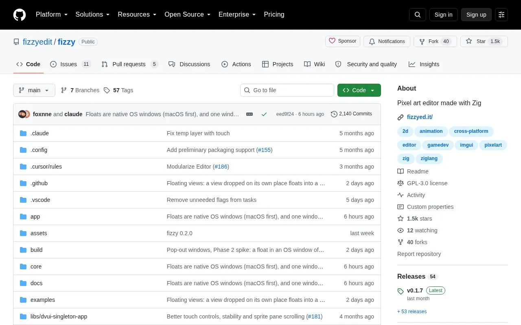
Task: Open the Discussions tab
Action: [189, 64]
